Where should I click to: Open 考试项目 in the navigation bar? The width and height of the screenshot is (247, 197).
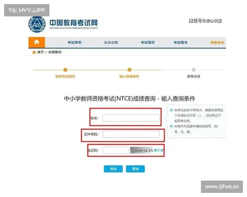(147, 43)
